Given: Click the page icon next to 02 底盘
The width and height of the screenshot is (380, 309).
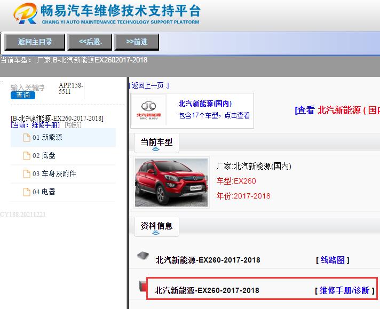Looking at the screenshot, I should [27, 156].
